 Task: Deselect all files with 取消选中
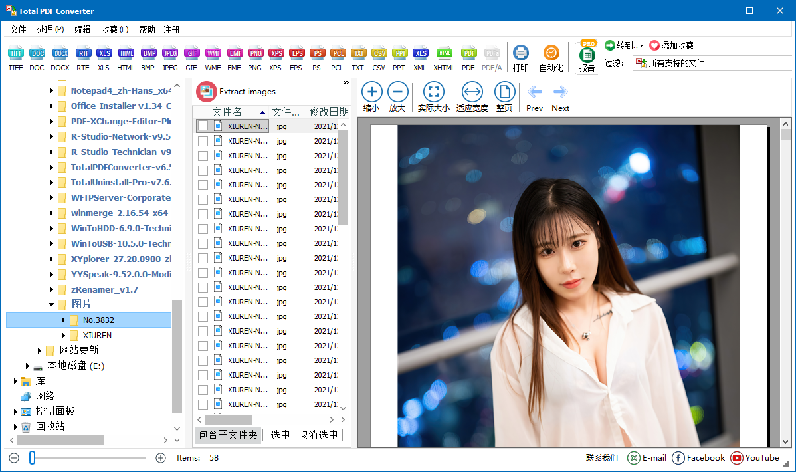[x=316, y=435]
